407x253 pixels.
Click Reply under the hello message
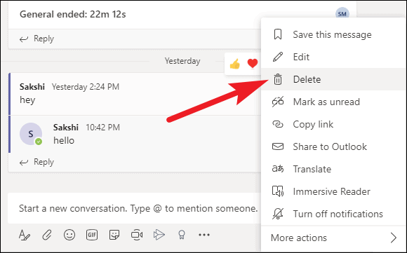click(x=37, y=163)
